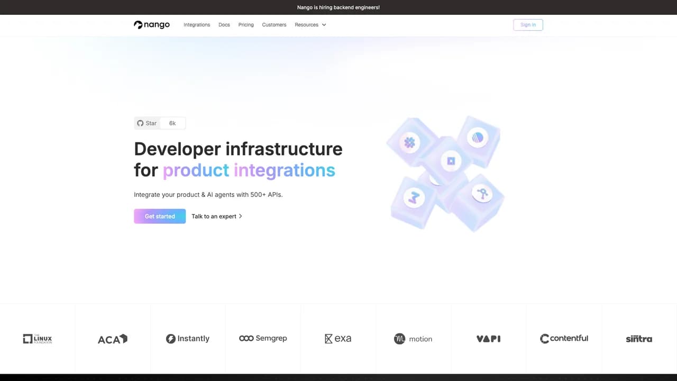Viewport: 677px width, 381px height.
Task: Click the Contentful logo
Action: [x=564, y=338]
